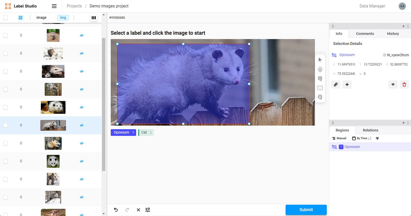Screen dimensions: 411x216
Task: Fit image to original size
Action: [x=320, y=88]
